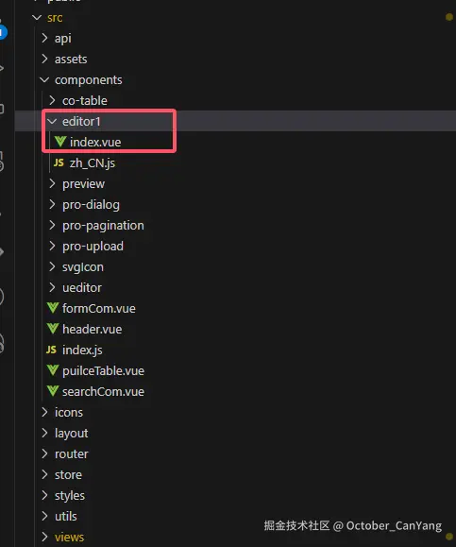Expand the api folder chevron

(x=44, y=38)
